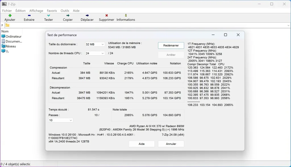Click the parent folder up icon
Image resolution: width=291 pixels, height=167 pixels.
[2, 25]
